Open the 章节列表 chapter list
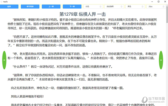This screenshot has width=168, height=106. pyautogui.click(x=30, y=6)
